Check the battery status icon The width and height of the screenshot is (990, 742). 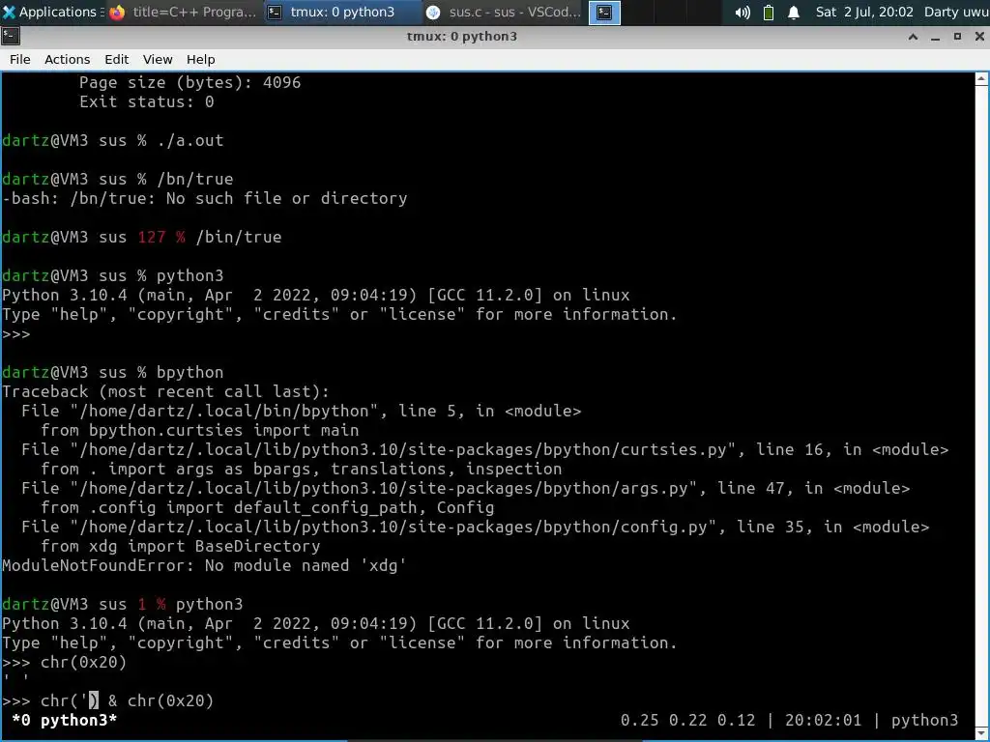(x=769, y=12)
